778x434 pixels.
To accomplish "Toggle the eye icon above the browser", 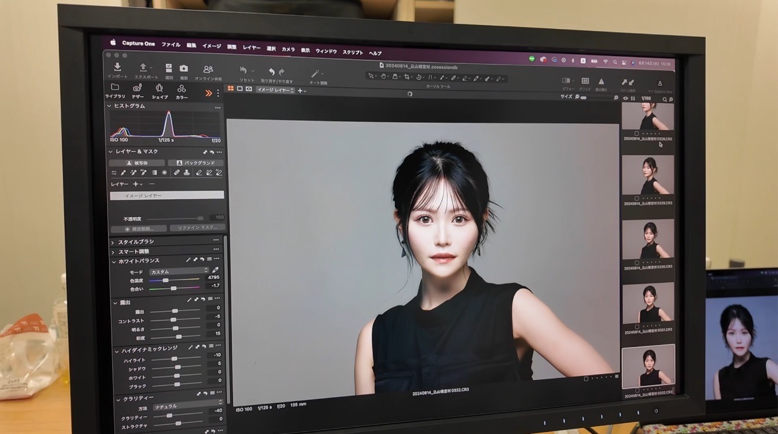I will (x=625, y=98).
